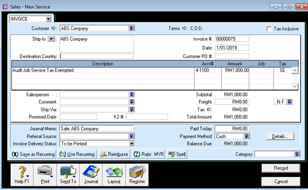Click the Print printer icon
The height and width of the screenshot is (190, 308).
coord(45,175)
